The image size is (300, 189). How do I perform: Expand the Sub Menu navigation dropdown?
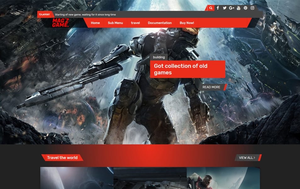(x=115, y=23)
